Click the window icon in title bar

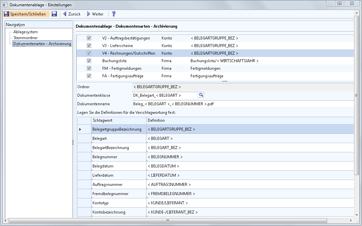[5, 5]
